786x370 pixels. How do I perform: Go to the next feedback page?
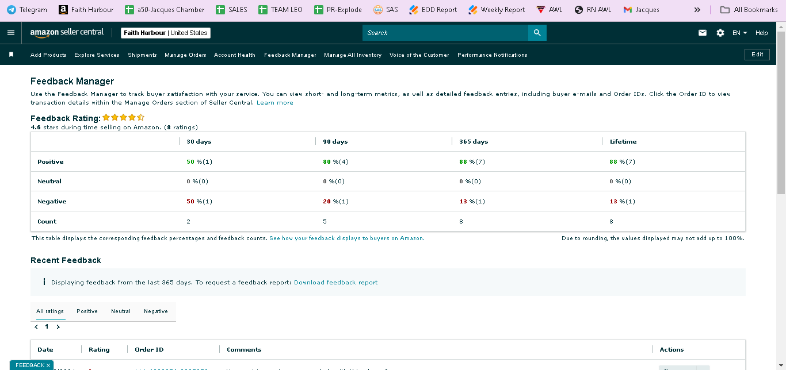pos(58,326)
